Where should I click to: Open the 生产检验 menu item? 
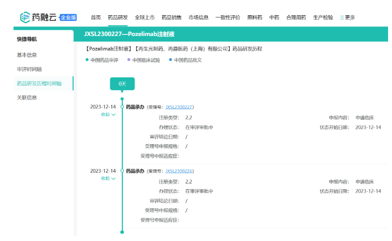tap(323, 17)
